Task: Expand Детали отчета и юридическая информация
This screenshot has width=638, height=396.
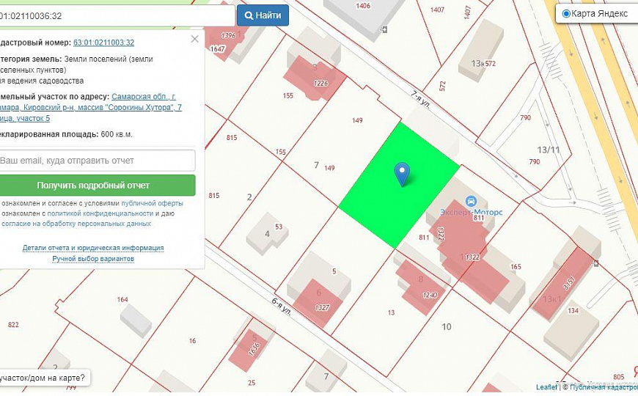Action: coord(92,248)
